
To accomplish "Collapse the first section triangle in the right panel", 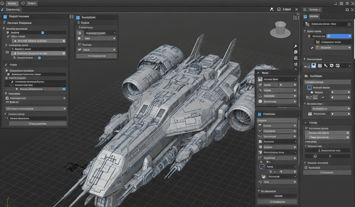I will tap(305, 31).
